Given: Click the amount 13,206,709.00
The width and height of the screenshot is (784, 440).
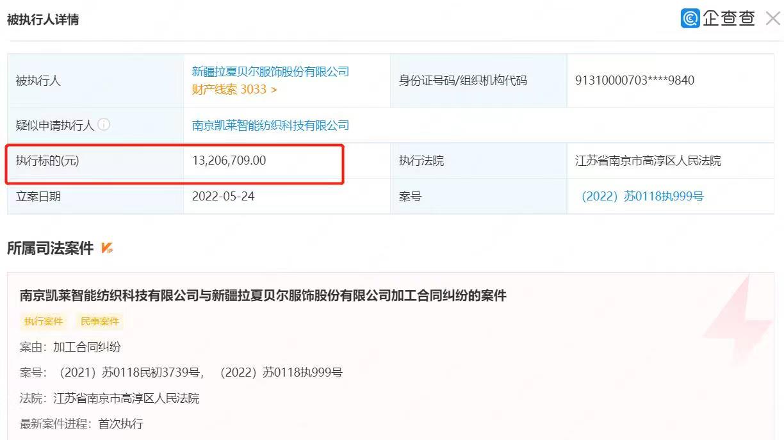Looking at the screenshot, I should coord(229,161).
